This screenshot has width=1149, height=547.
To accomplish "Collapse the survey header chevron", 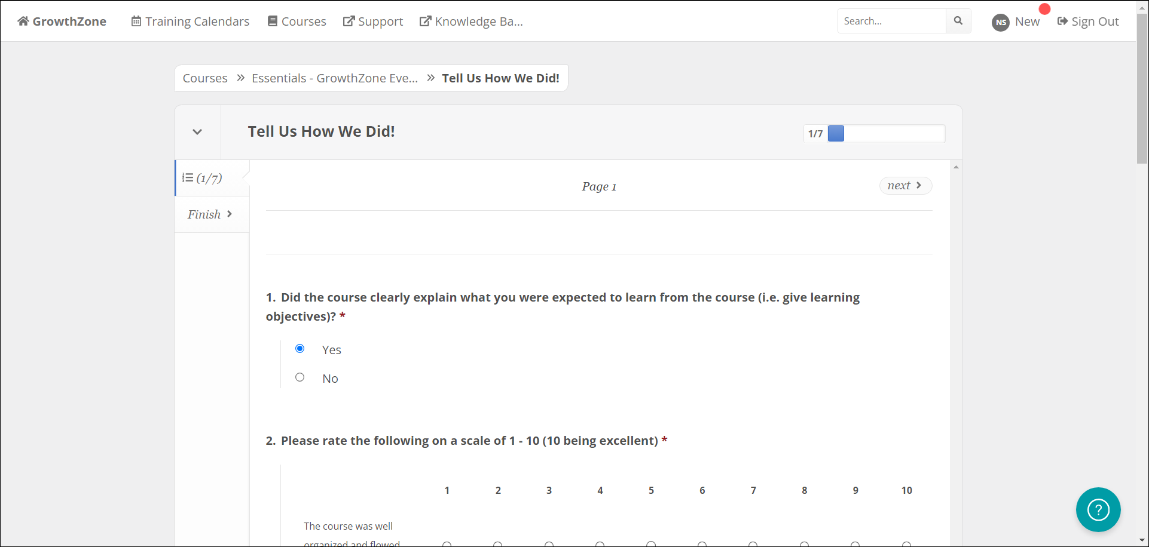I will pyautogui.click(x=197, y=132).
